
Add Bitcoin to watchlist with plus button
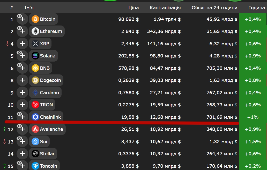(x=22, y=19)
